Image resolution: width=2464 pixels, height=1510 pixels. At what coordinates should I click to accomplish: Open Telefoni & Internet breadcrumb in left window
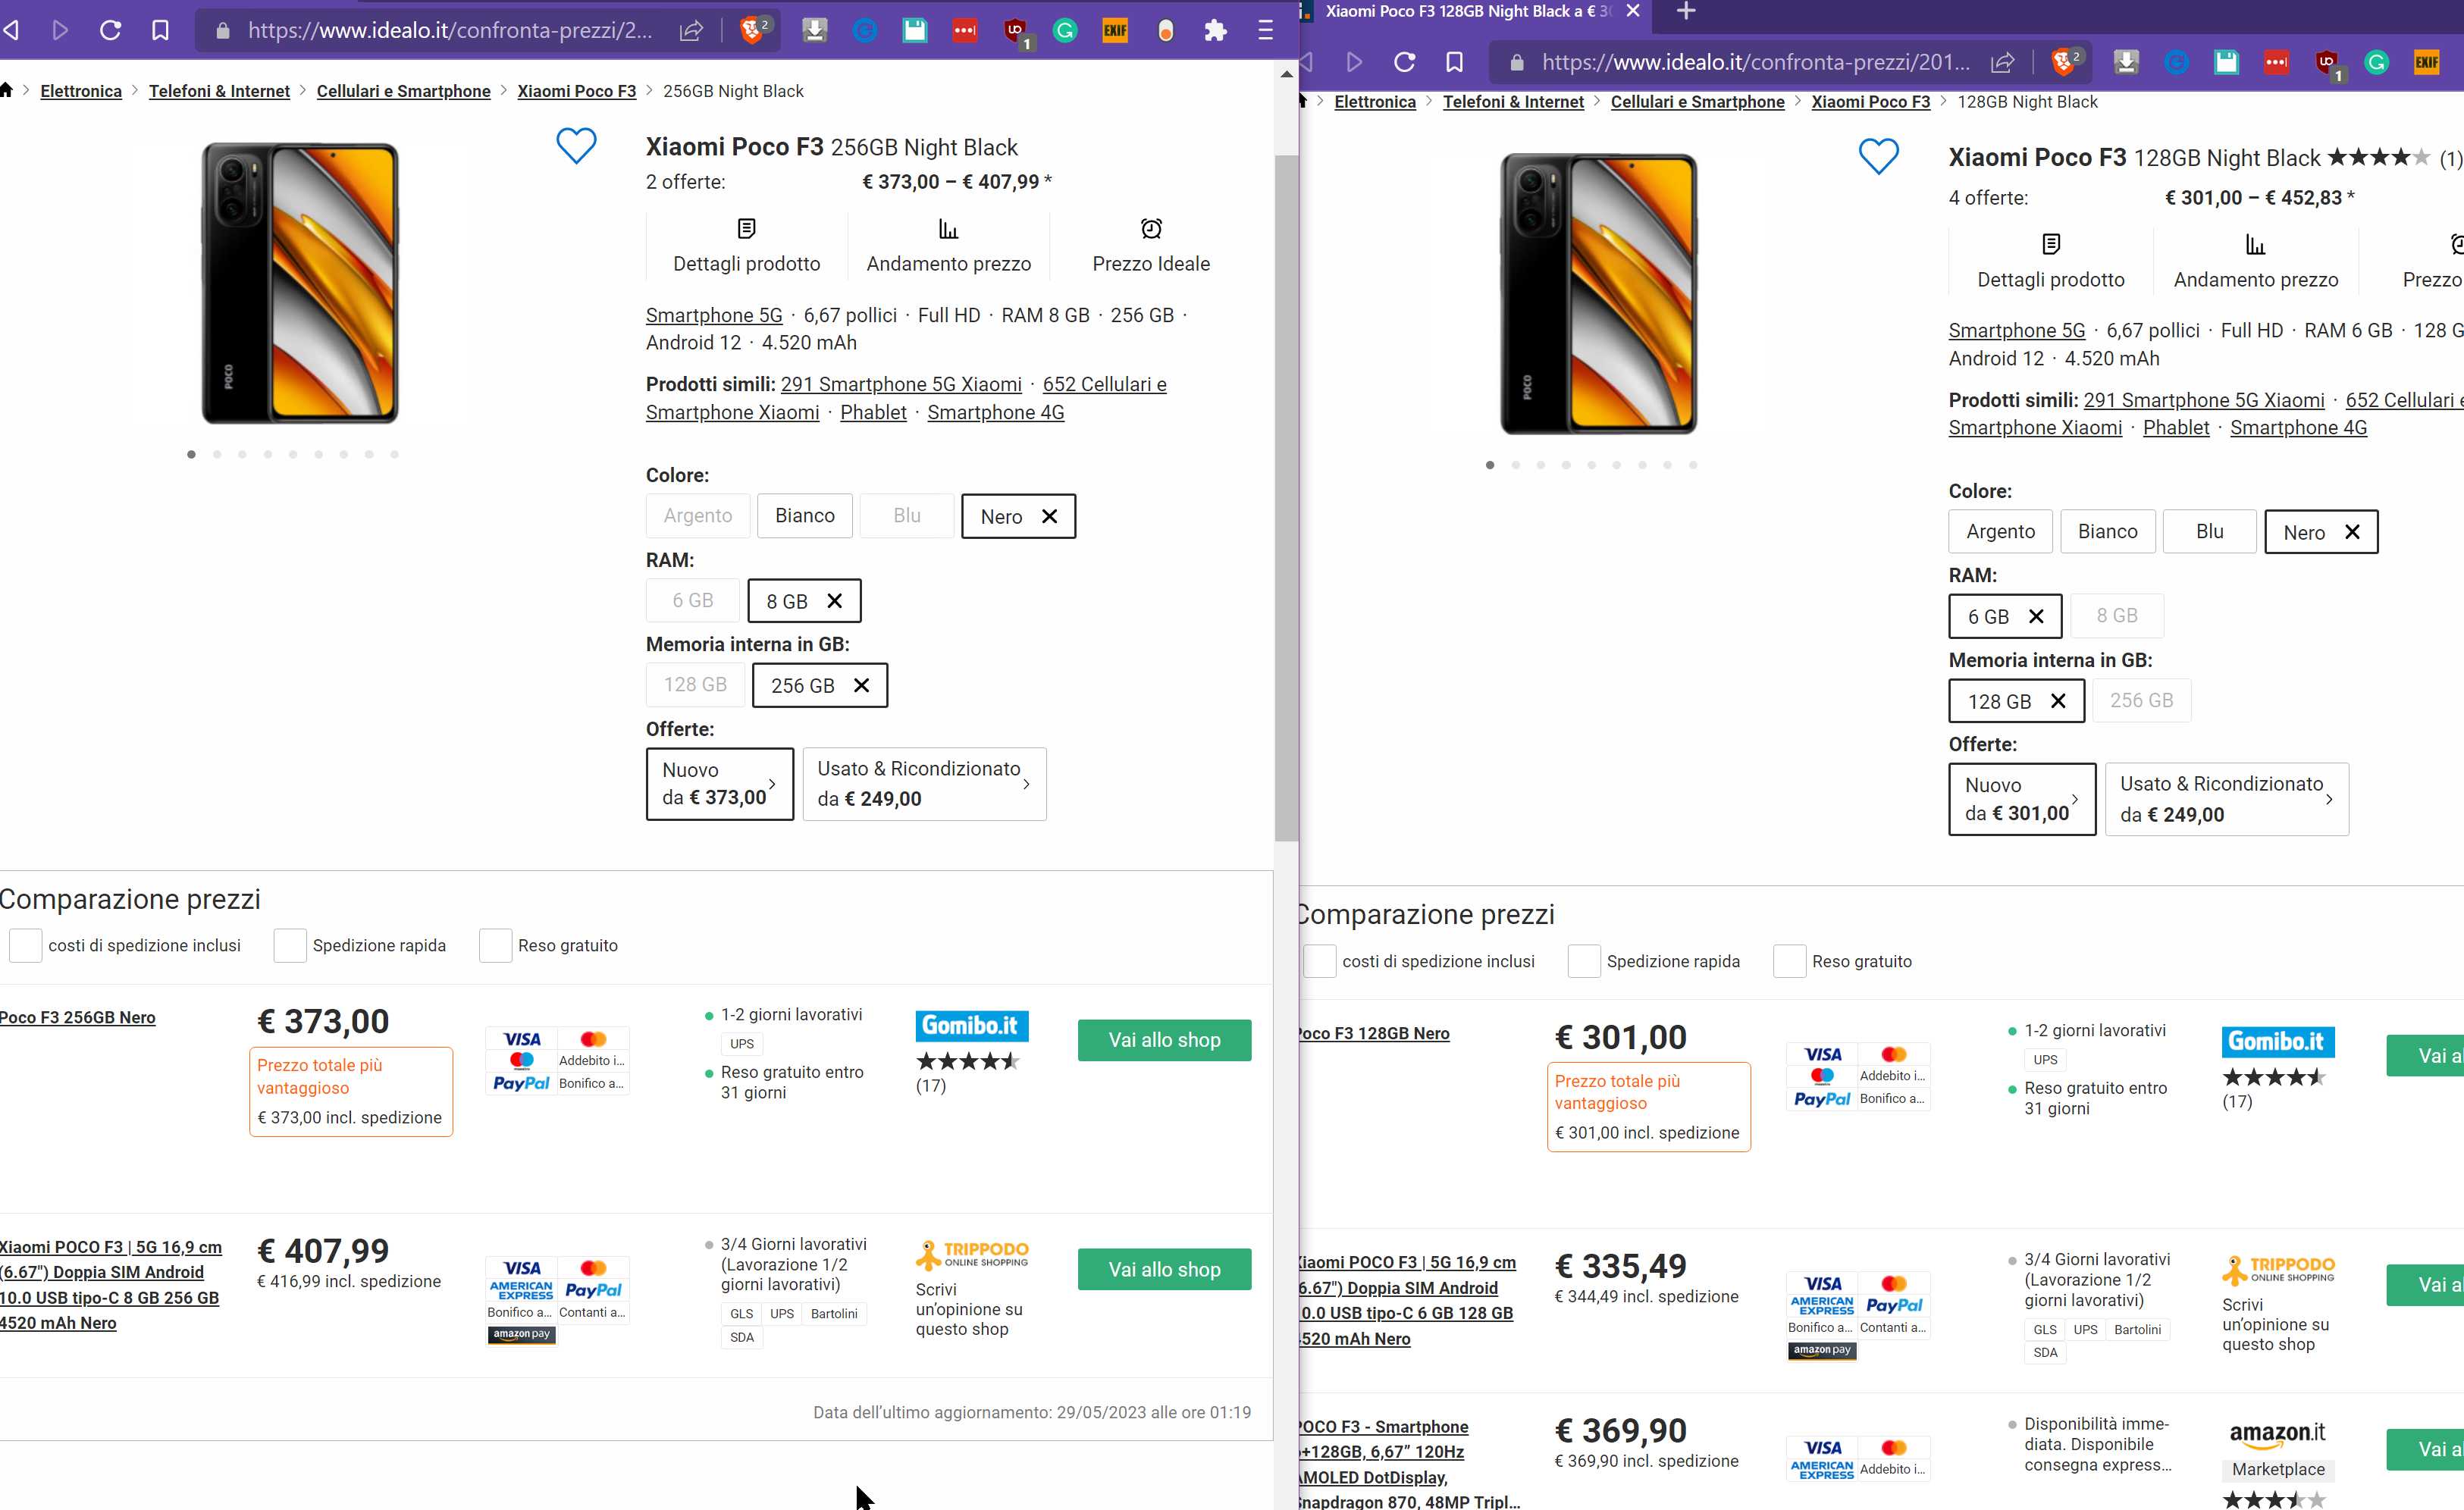pyautogui.click(x=219, y=91)
